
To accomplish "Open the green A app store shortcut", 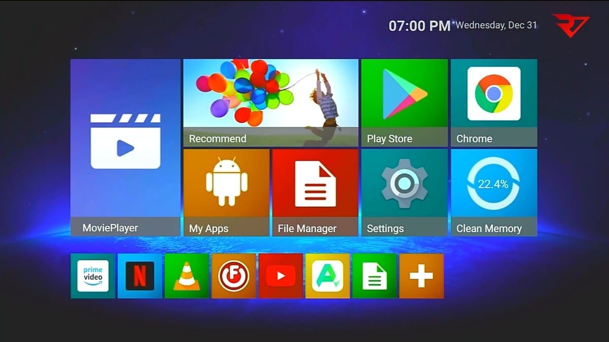I will click(327, 276).
